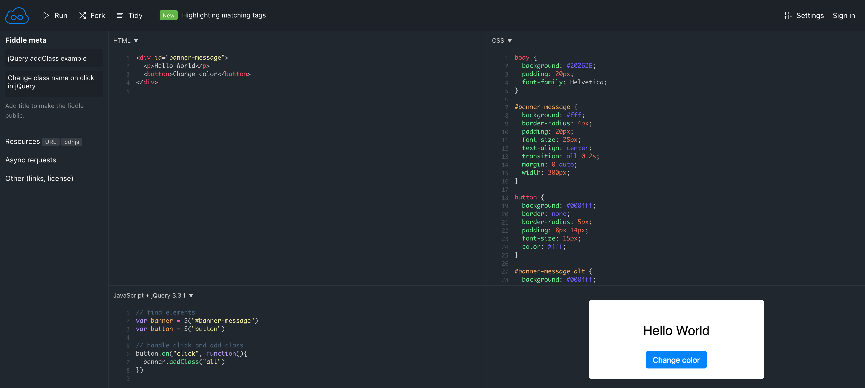Click Sign in at top right

[844, 15]
